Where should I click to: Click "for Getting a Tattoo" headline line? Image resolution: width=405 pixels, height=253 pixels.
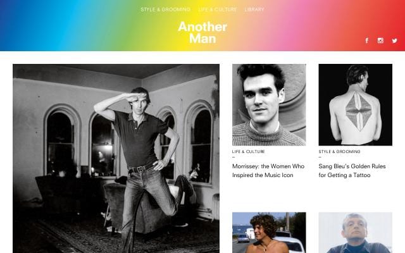tap(344, 175)
